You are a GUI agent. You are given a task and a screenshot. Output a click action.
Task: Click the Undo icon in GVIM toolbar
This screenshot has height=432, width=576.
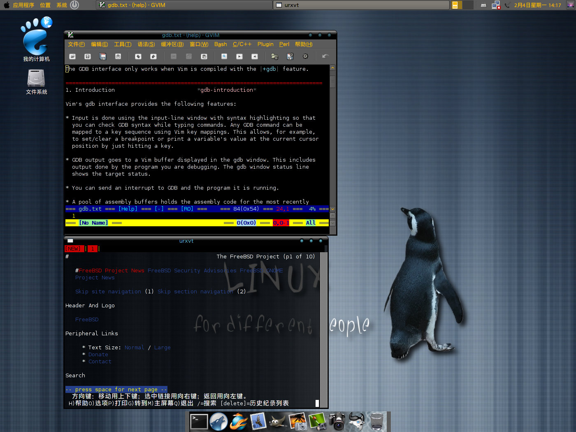138,56
